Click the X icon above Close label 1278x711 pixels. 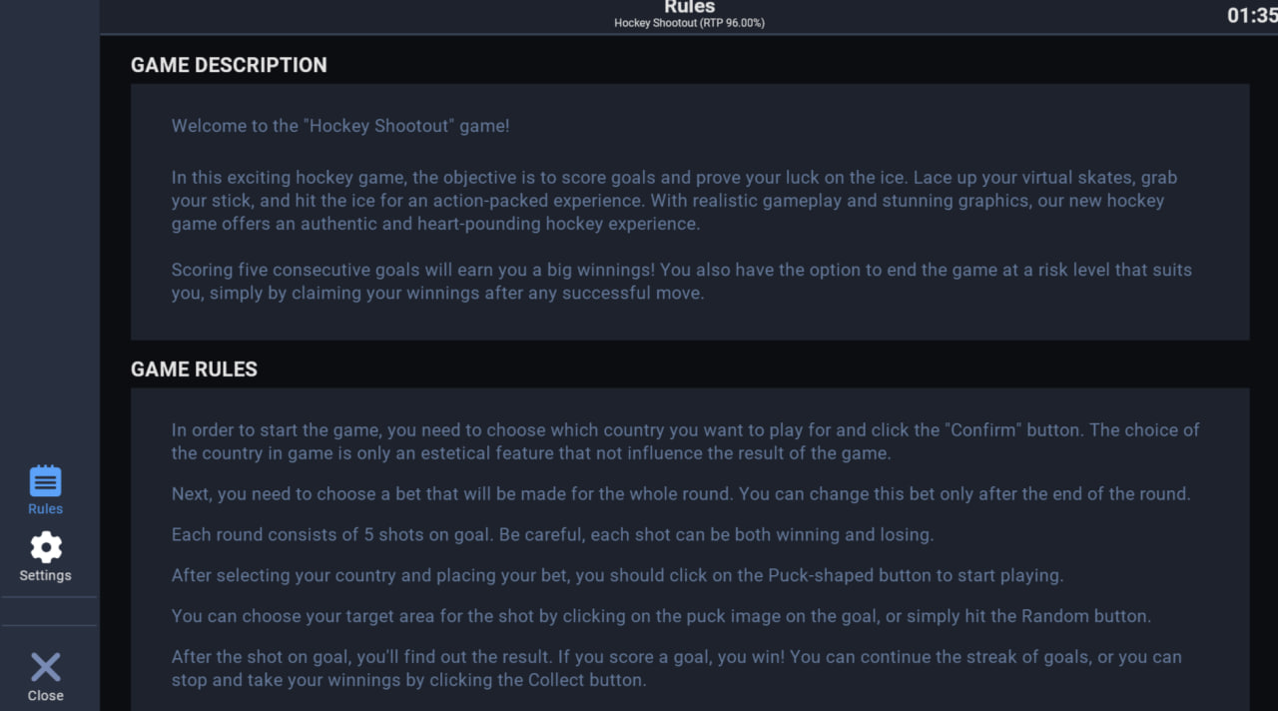[x=45, y=666]
